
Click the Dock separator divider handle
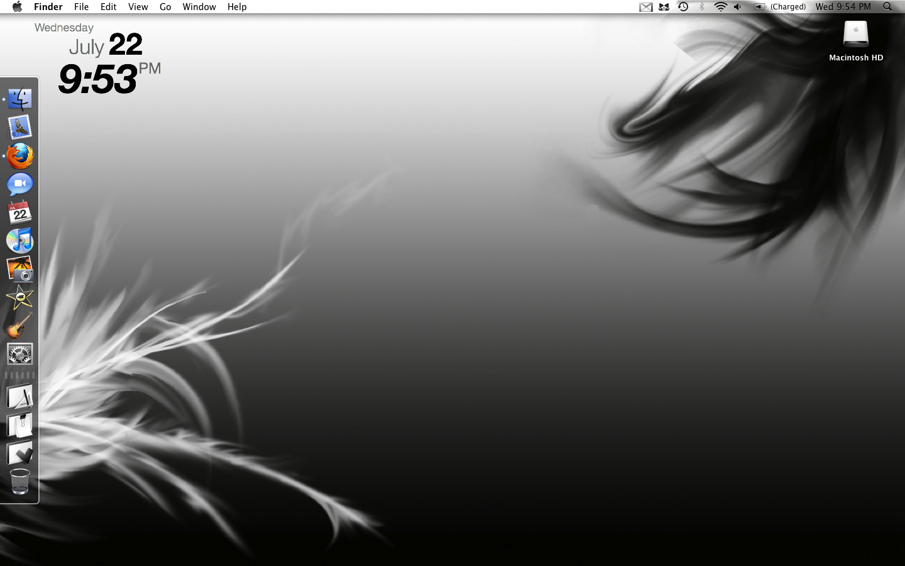pos(20,375)
